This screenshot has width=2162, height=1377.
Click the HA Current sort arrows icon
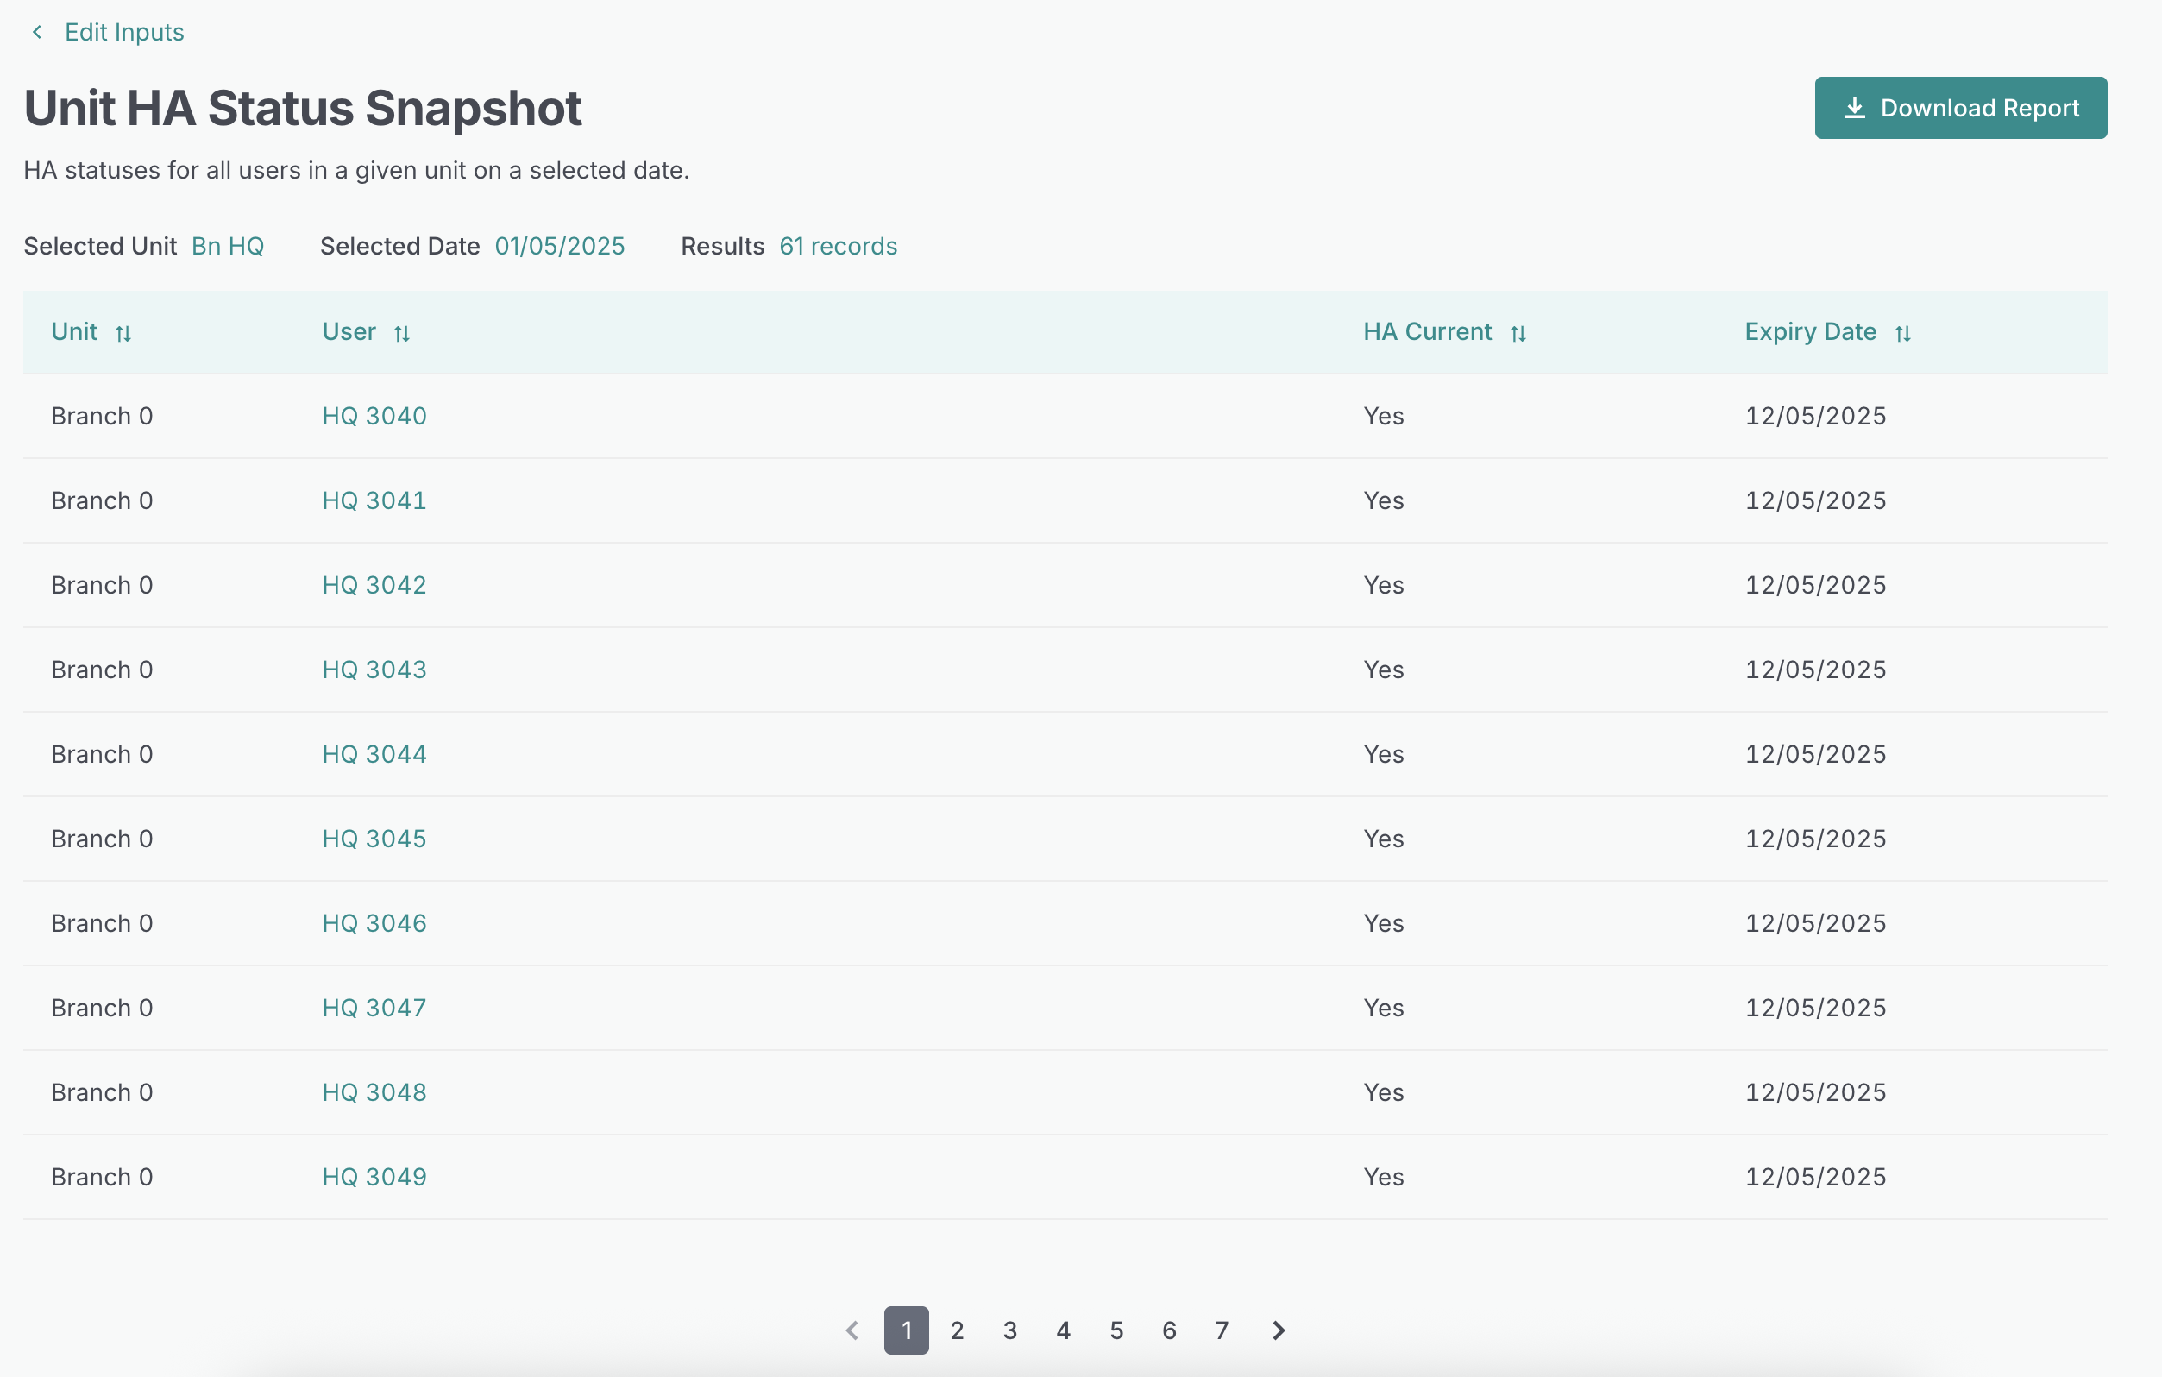pos(1518,334)
